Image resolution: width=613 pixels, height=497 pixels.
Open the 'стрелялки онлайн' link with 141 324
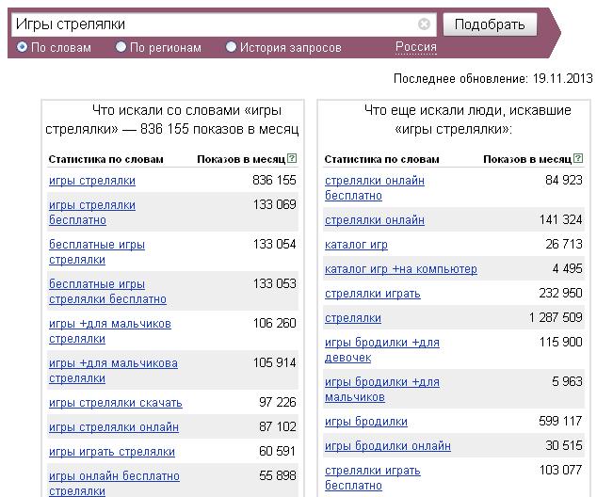tap(375, 220)
